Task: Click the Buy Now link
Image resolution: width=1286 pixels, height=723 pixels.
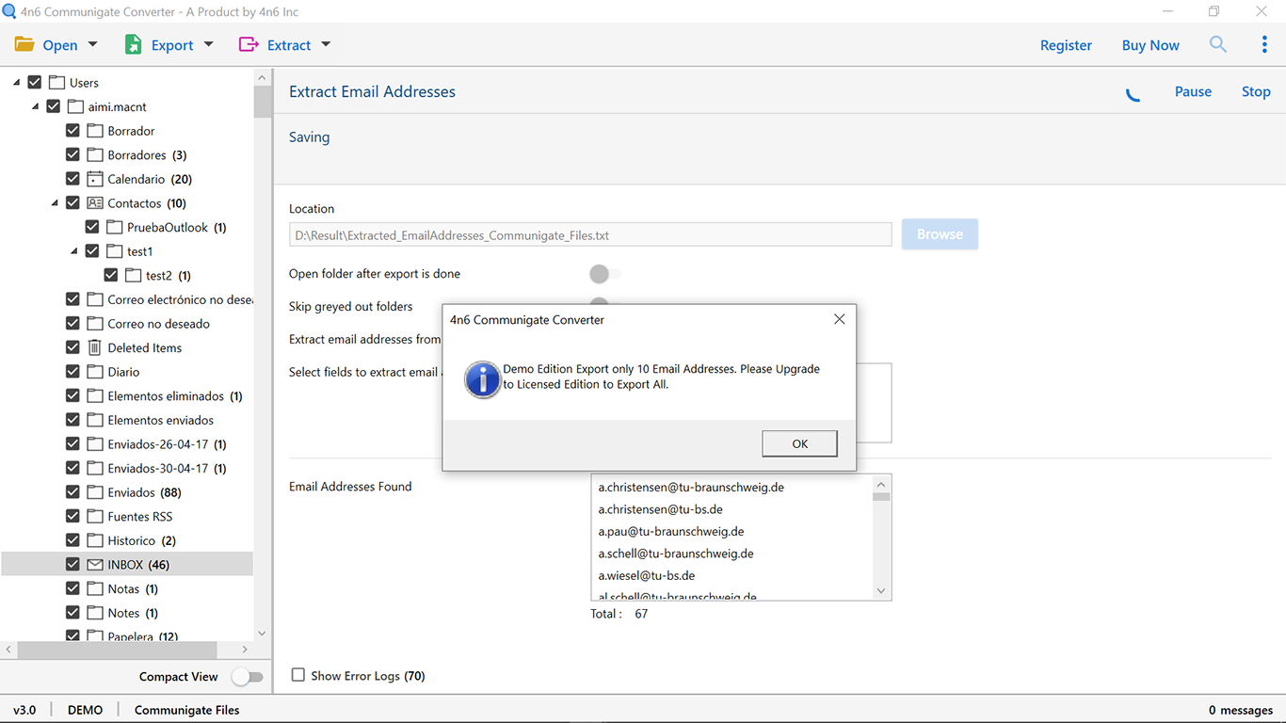Action: tap(1150, 45)
